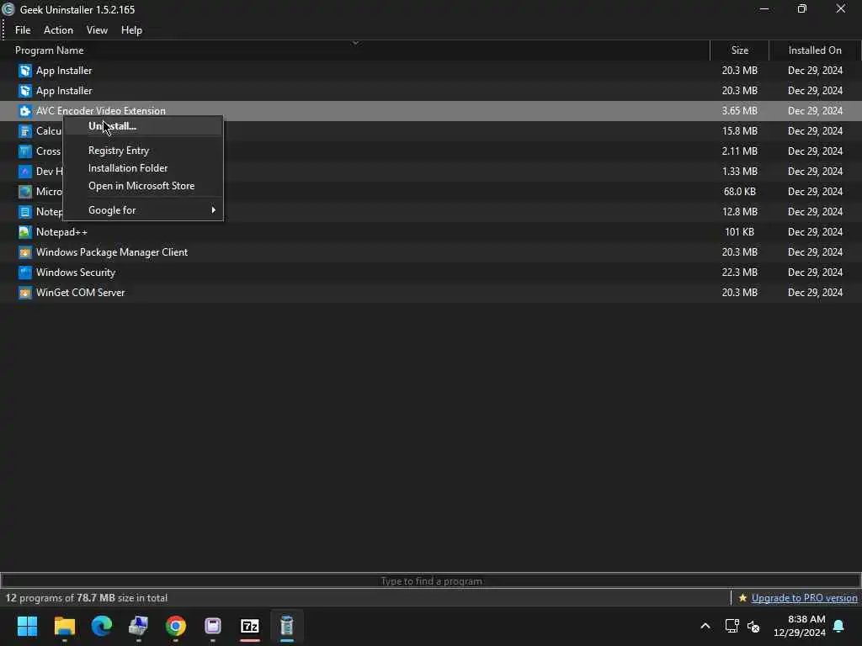The height and width of the screenshot is (646, 862).
Task: Click the 12 programs total status text
Action: tap(87, 598)
